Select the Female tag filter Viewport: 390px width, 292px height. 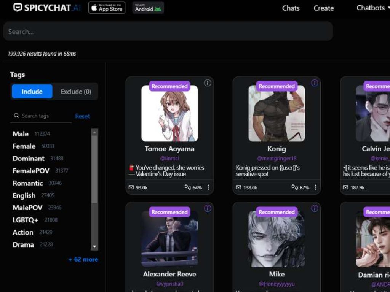coord(24,146)
